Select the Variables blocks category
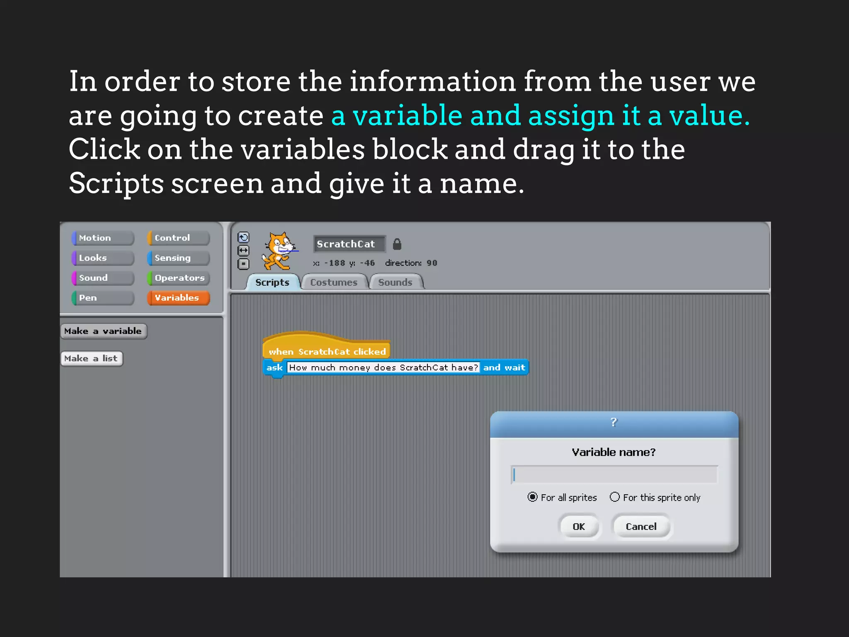The image size is (849, 637). click(x=178, y=298)
